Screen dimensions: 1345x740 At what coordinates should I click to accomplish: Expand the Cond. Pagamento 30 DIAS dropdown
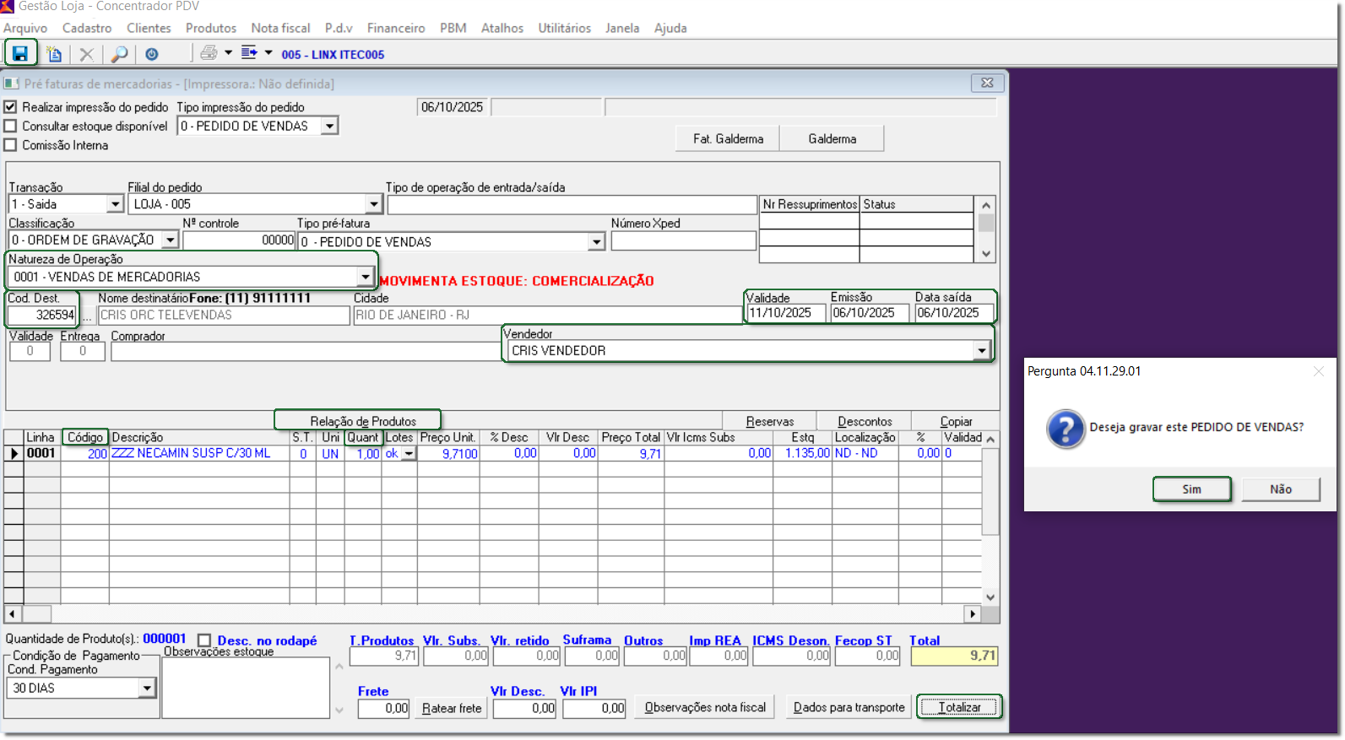tap(147, 689)
